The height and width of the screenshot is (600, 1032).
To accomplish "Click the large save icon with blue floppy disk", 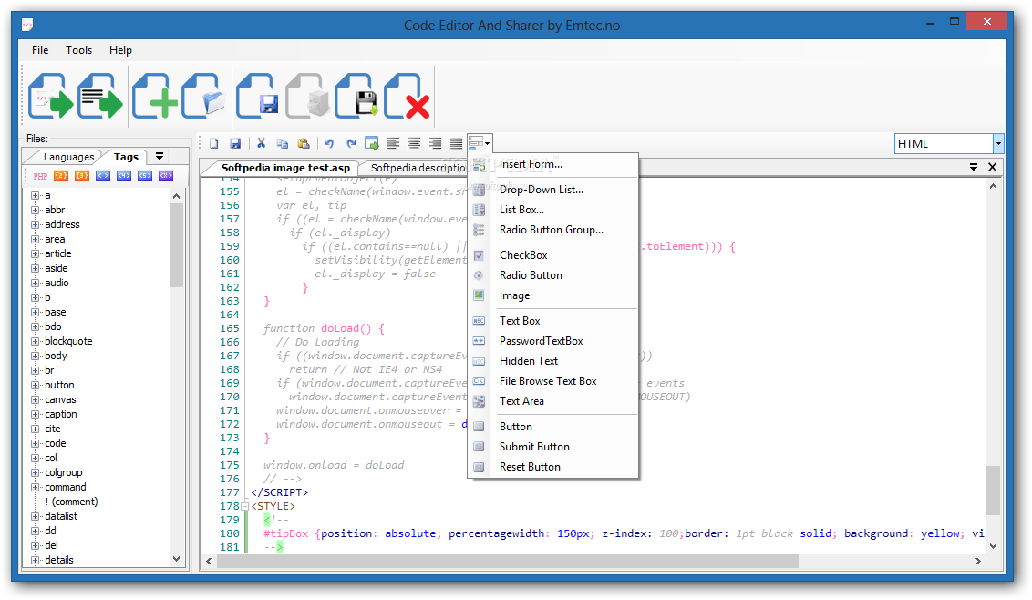I will tap(257, 96).
